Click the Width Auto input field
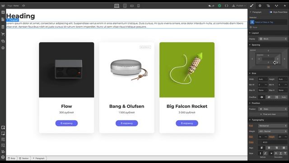This screenshot has height=163, width=289. [x=262, y=79]
